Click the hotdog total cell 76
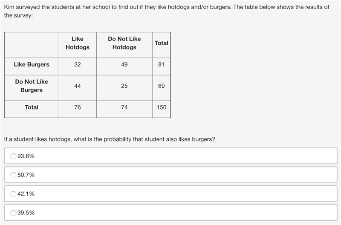 [78, 109]
